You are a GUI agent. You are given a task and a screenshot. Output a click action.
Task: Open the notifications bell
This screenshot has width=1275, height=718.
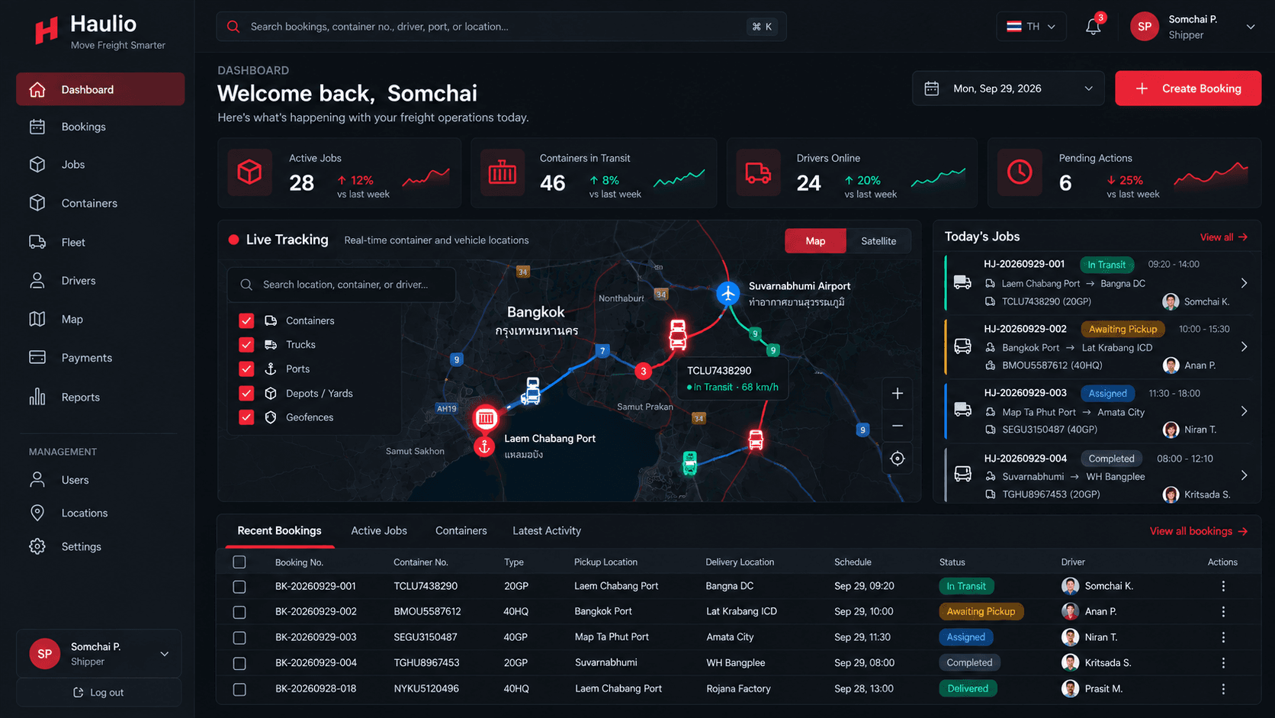(1093, 27)
